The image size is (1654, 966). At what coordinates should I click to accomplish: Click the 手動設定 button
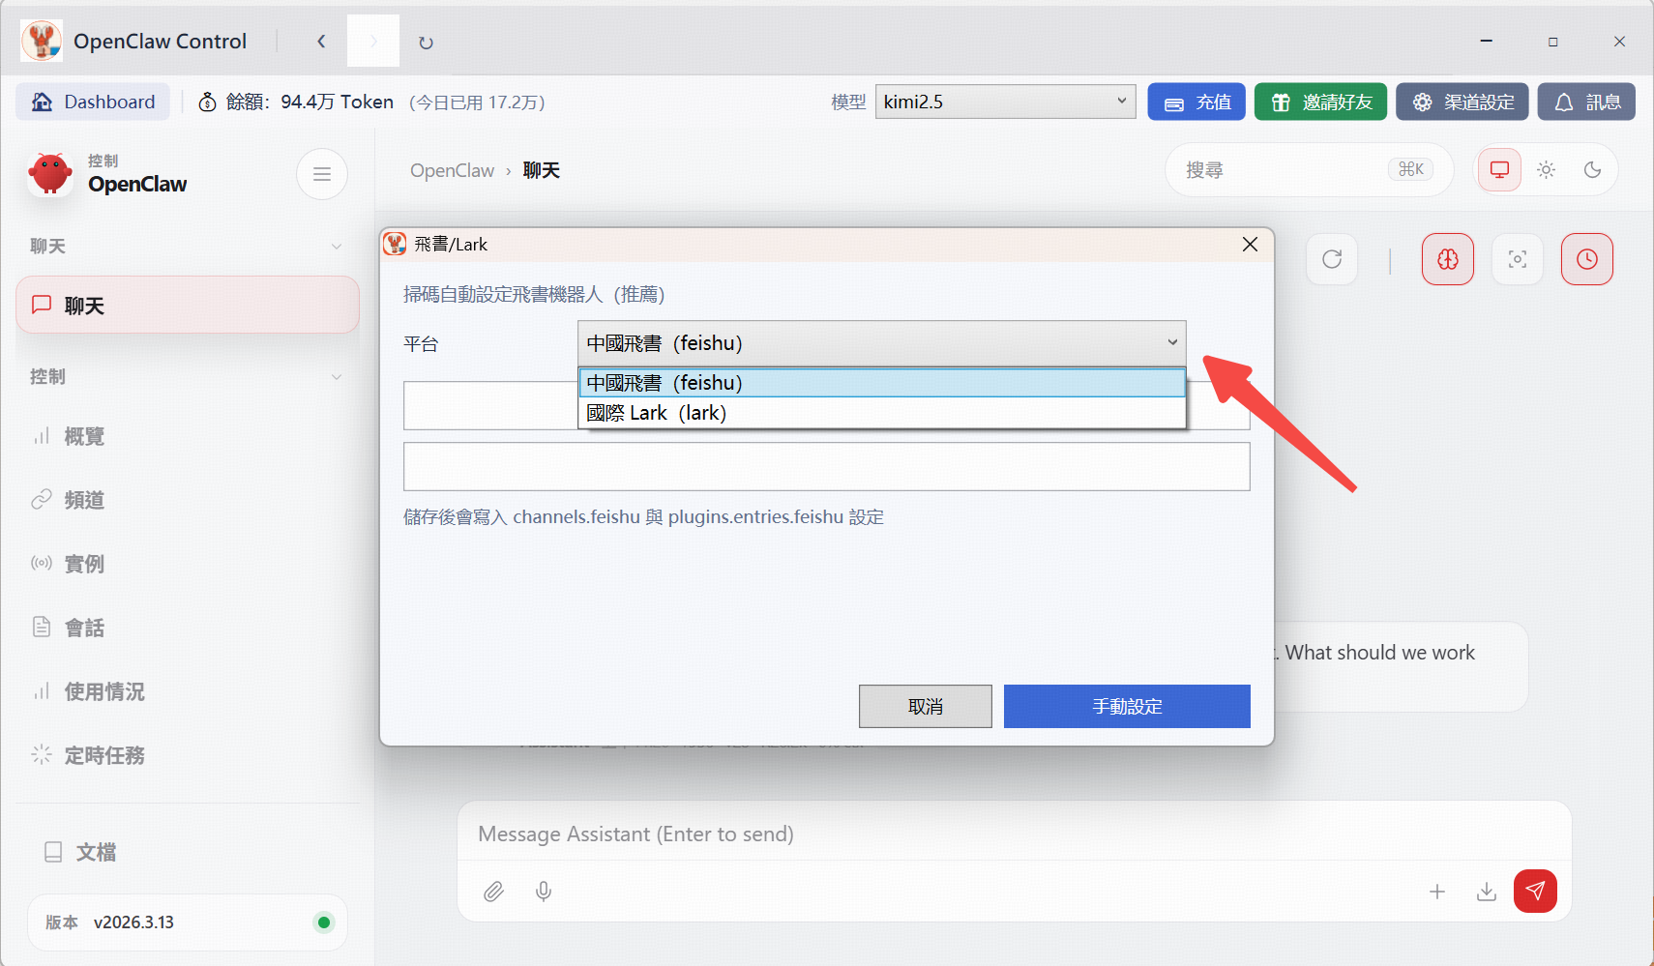tap(1126, 706)
